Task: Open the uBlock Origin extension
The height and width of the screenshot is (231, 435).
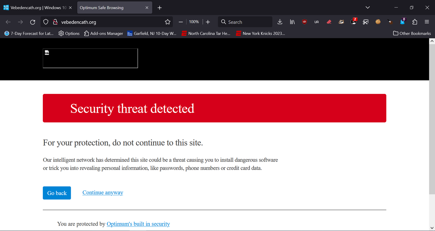Action: point(304,22)
